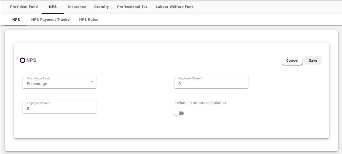Image resolution: width=342 pixels, height=154 pixels.
Task: Click the Cancel button
Action: (292, 61)
